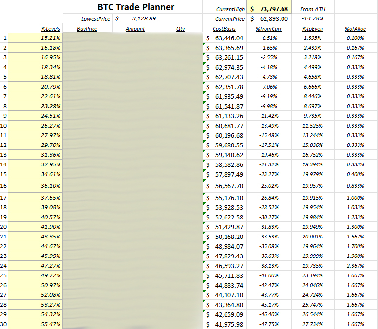Screen dimensions: 378x329
Task: Select the 2.367% ofAlloc cell
Action: click(356, 266)
